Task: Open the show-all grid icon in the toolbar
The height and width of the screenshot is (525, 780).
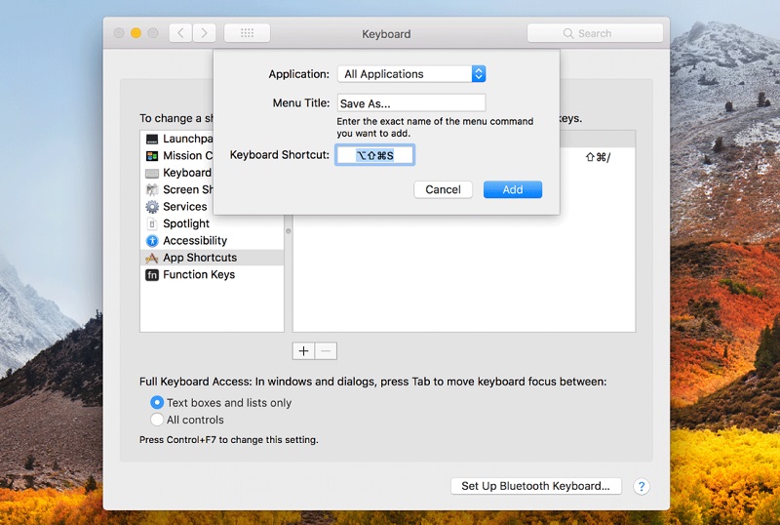Action: click(247, 33)
